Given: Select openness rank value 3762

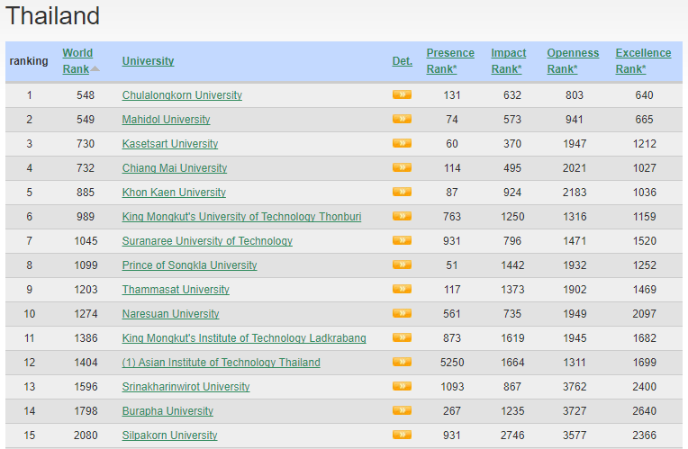Looking at the screenshot, I should pos(575,387).
